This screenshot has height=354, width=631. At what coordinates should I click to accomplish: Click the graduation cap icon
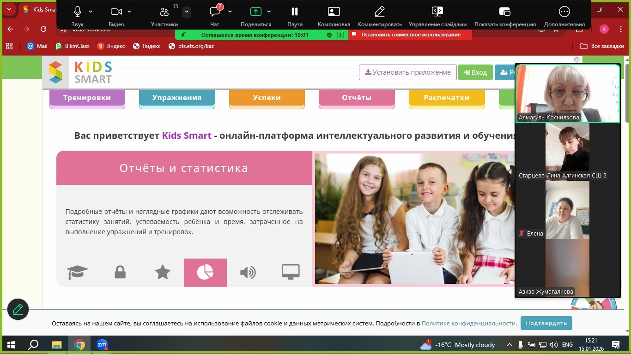(77, 272)
